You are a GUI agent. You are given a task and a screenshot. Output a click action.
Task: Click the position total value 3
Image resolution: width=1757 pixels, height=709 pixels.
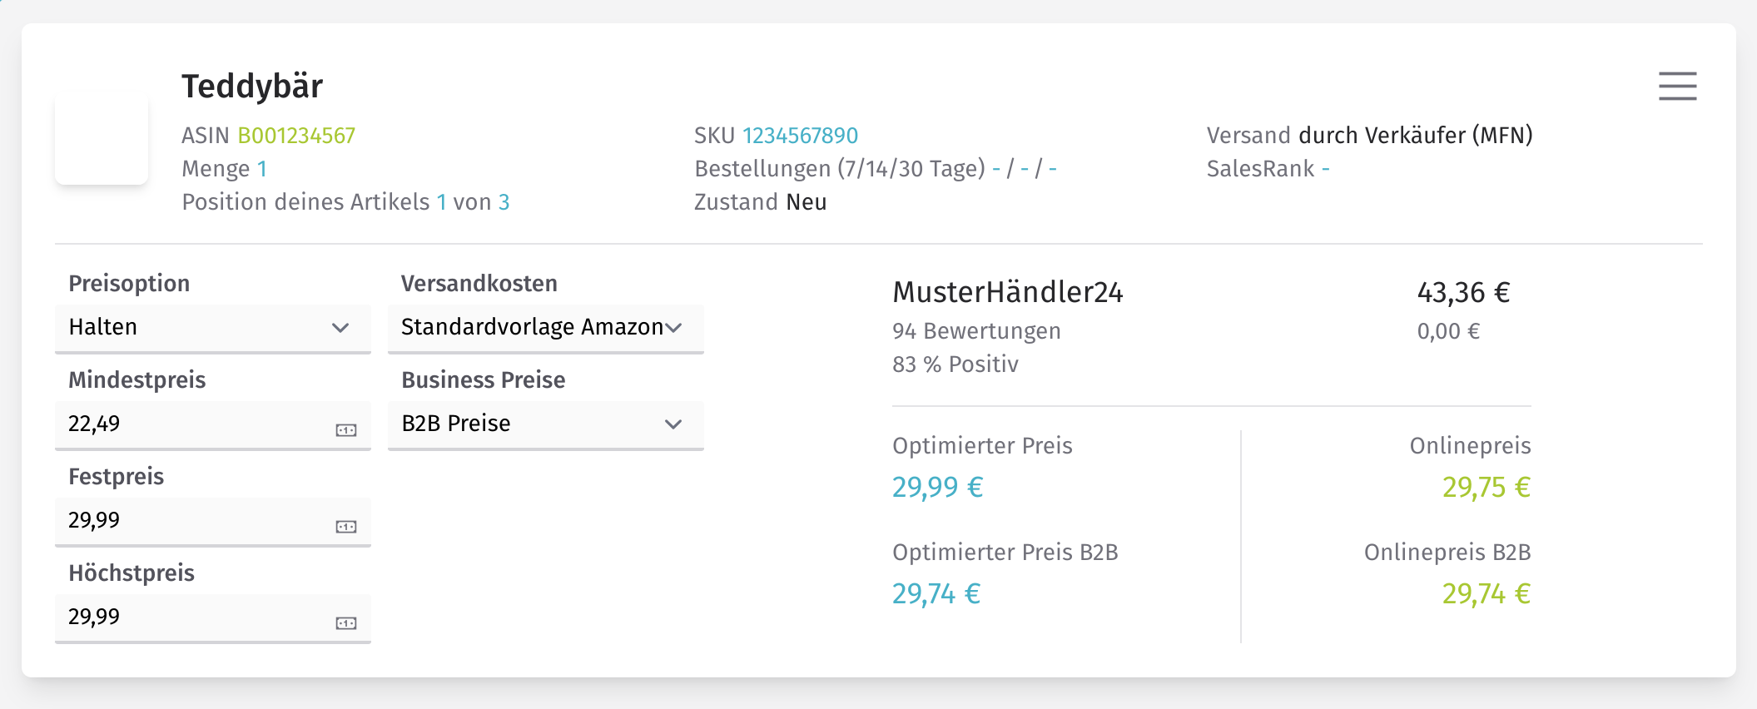pos(504,202)
